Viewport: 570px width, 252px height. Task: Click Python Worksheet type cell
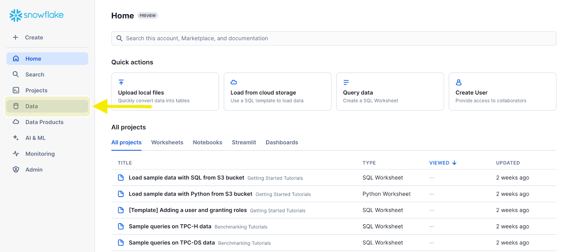pyautogui.click(x=387, y=194)
